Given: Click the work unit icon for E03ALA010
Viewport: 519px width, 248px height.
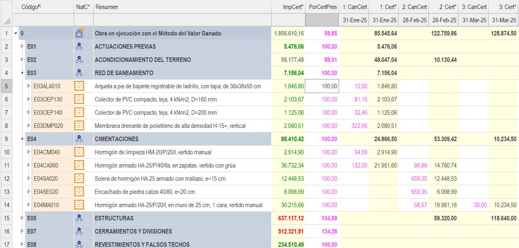Looking at the screenshot, I should tap(79, 86).
